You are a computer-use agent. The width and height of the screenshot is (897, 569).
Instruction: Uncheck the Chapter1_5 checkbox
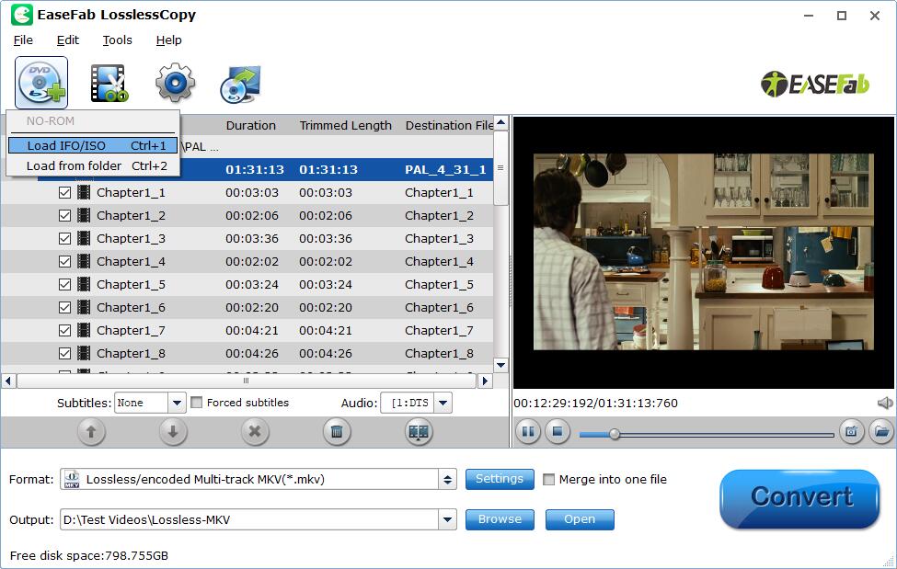[x=64, y=284]
